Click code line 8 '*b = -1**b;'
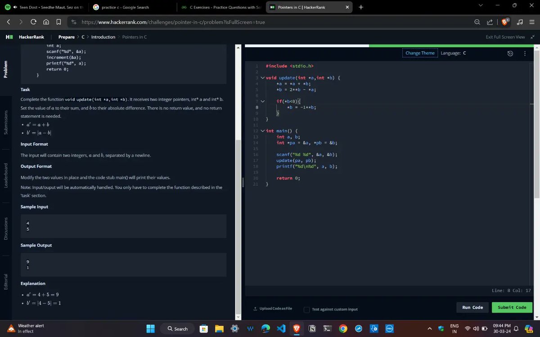Viewport: 540px width, 337px height. (x=301, y=107)
